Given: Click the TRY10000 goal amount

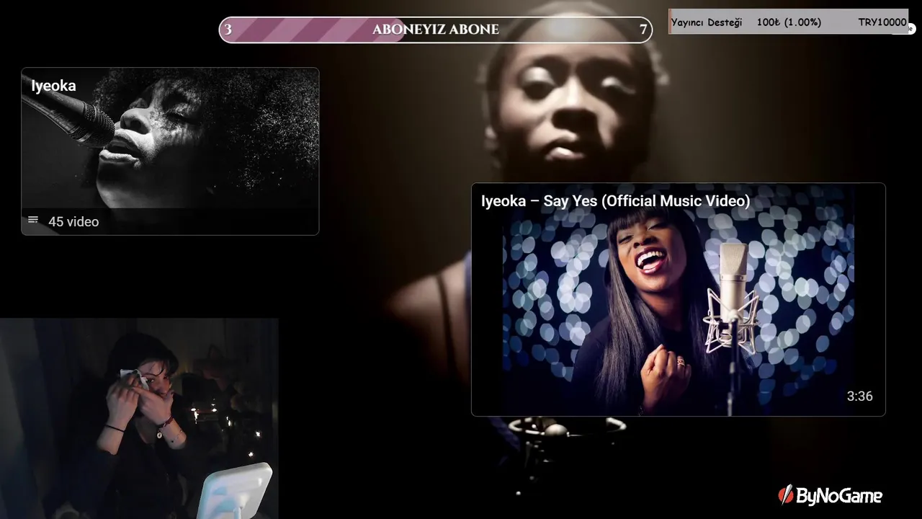Looking at the screenshot, I should point(882,22).
